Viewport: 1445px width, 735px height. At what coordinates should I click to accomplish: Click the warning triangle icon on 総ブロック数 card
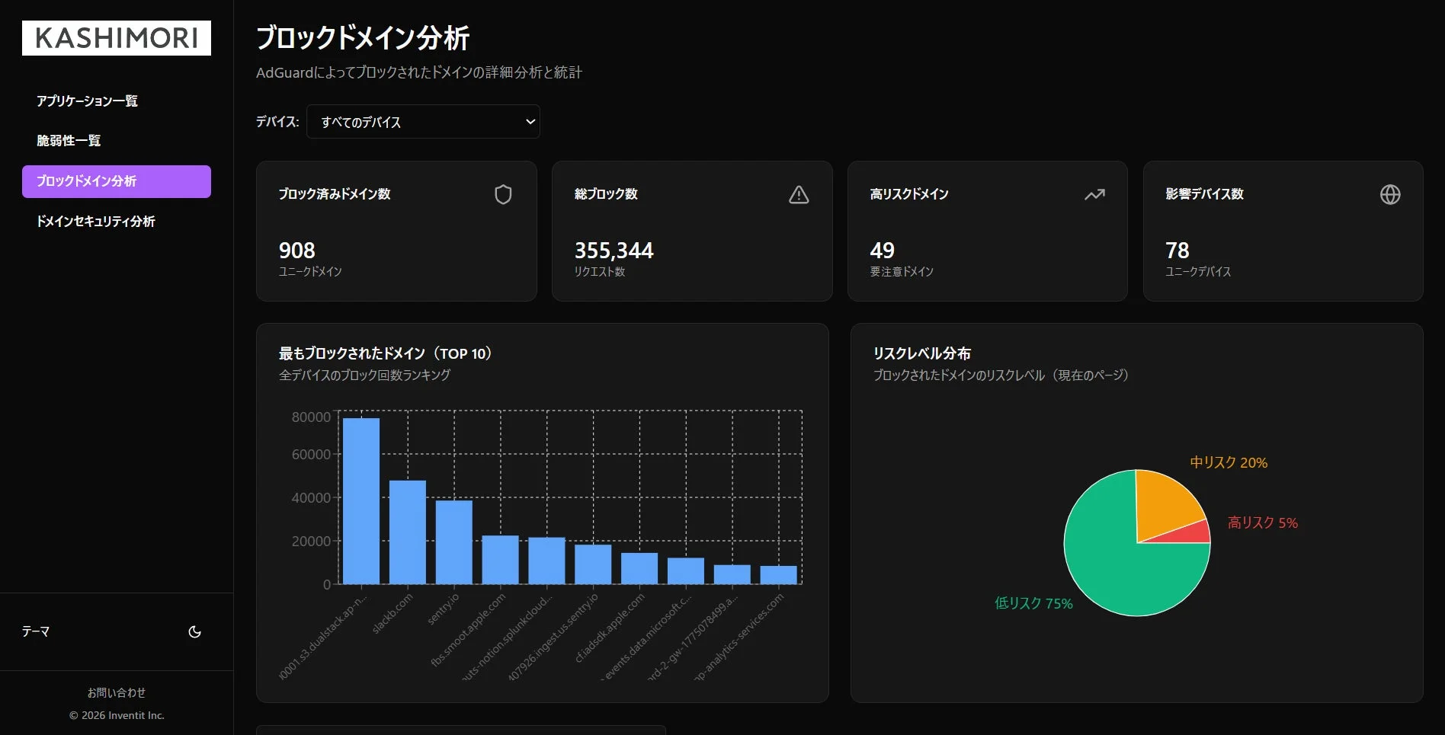798,194
